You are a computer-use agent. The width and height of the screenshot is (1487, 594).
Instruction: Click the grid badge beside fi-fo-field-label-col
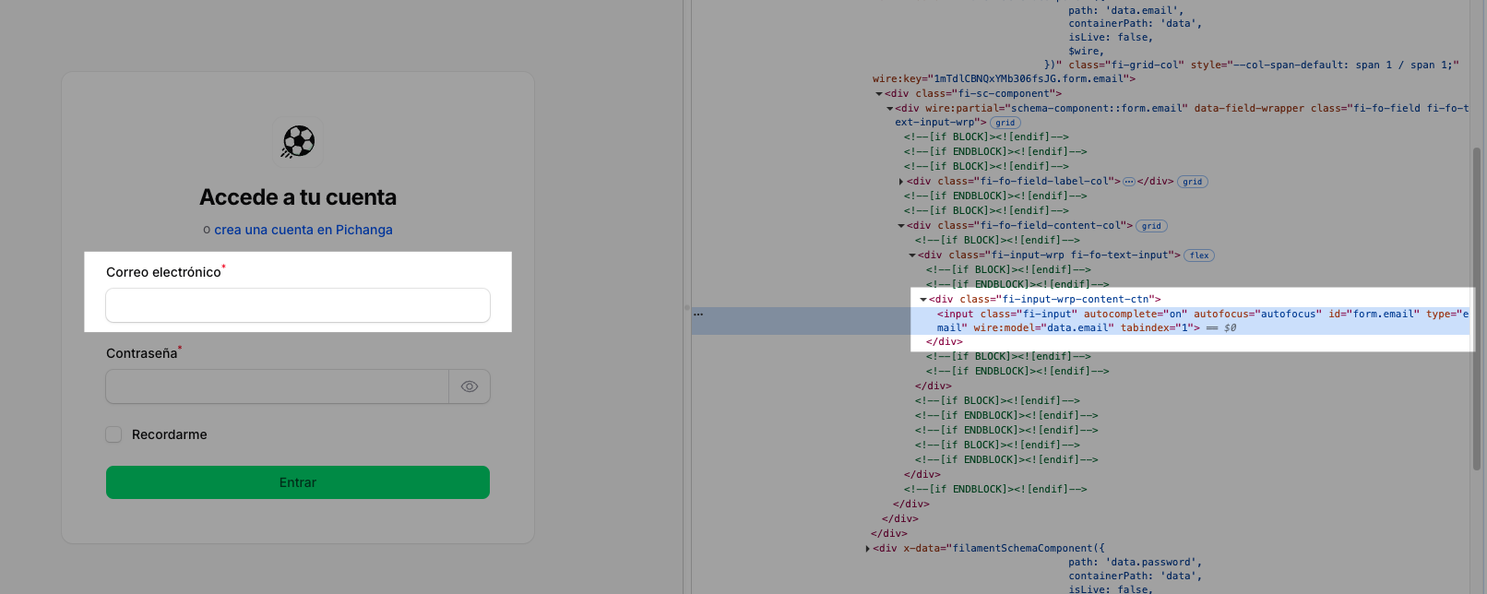coord(1193,182)
